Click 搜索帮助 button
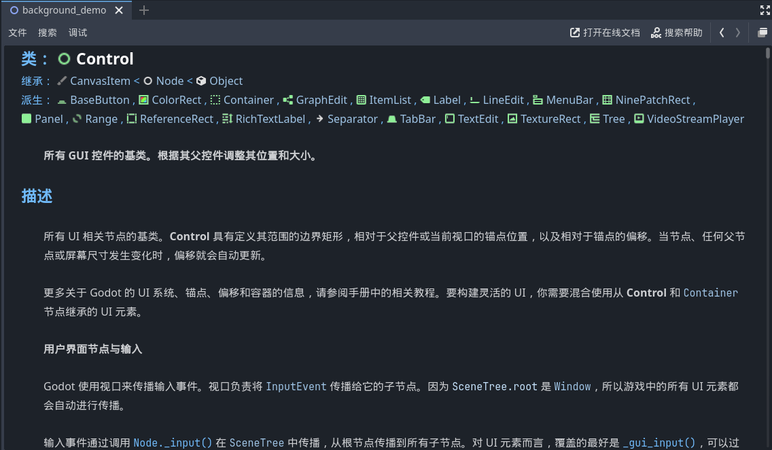This screenshot has height=450, width=772. 676,33
